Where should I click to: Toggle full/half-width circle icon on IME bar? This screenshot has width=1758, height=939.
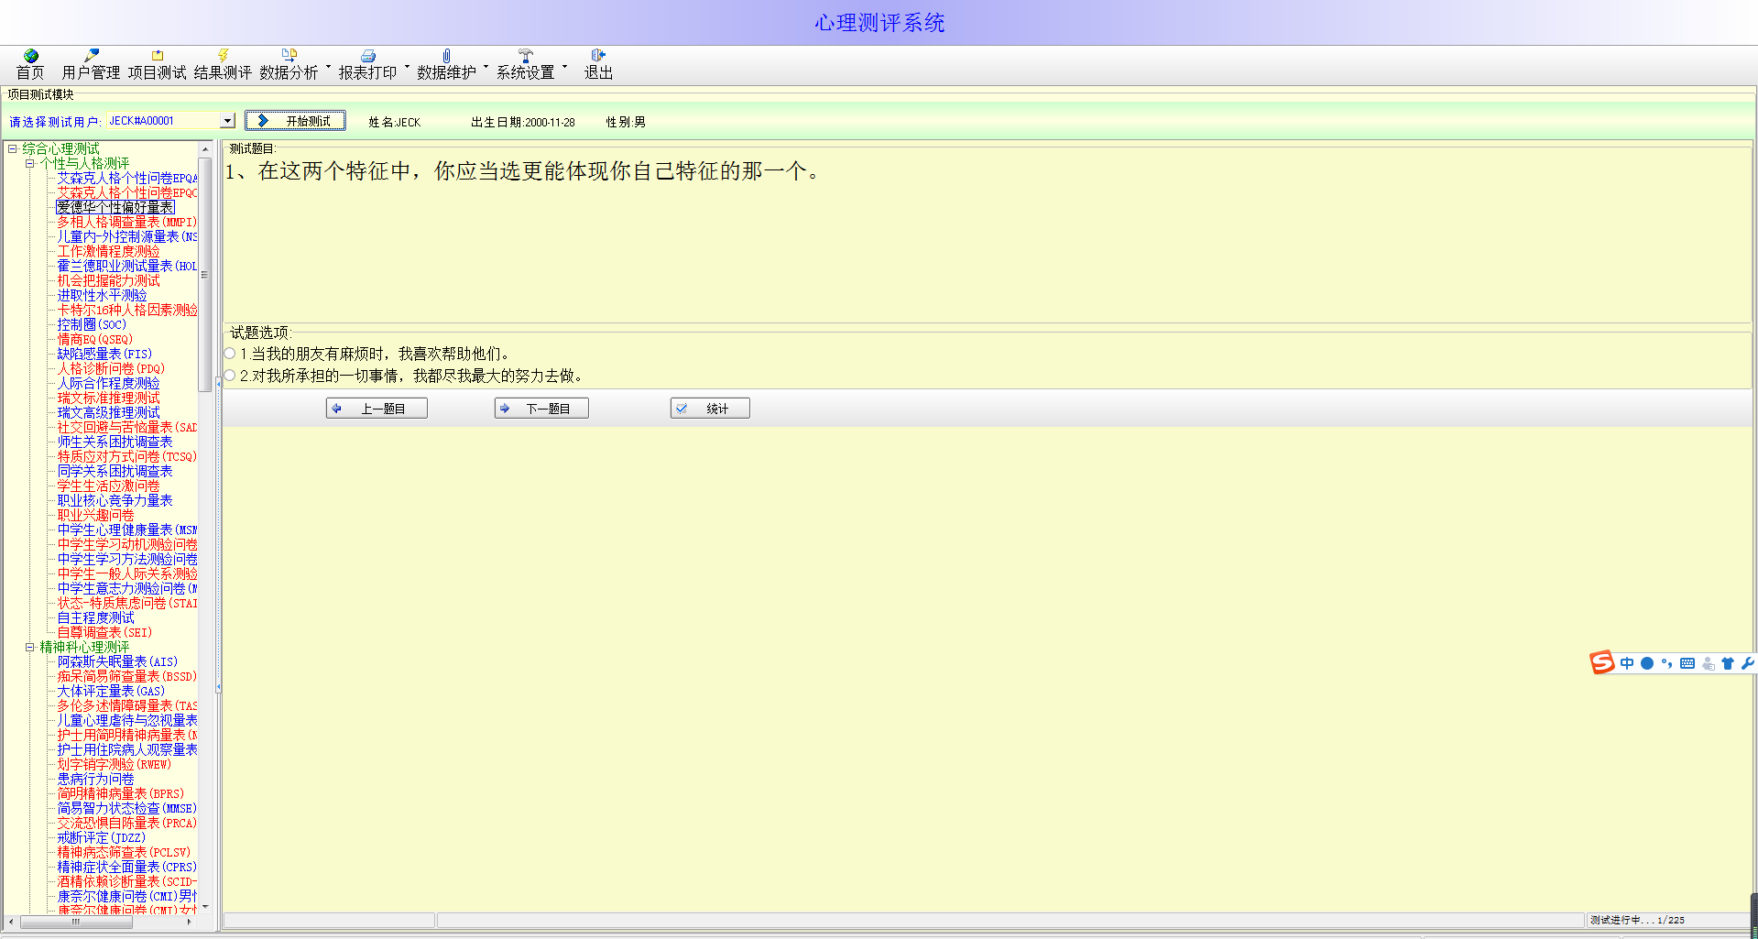click(1647, 663)
